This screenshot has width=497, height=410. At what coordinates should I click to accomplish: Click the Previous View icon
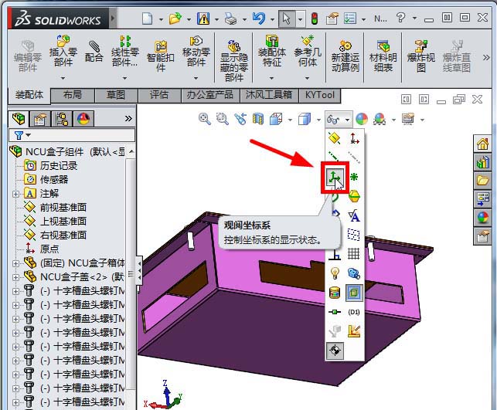[240, 120]
